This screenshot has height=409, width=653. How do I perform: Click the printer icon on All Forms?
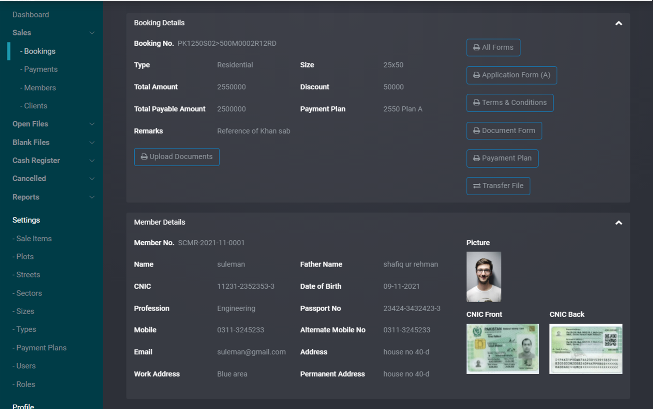[476, 47]
